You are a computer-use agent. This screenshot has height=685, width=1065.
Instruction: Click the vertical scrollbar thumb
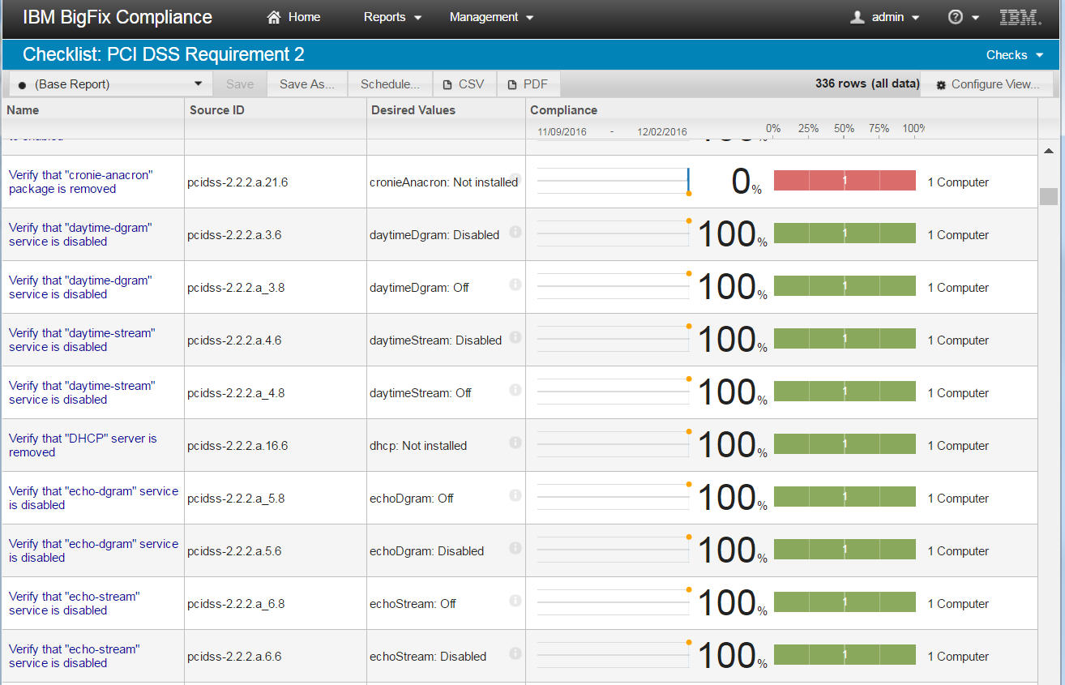point(1048,196)
